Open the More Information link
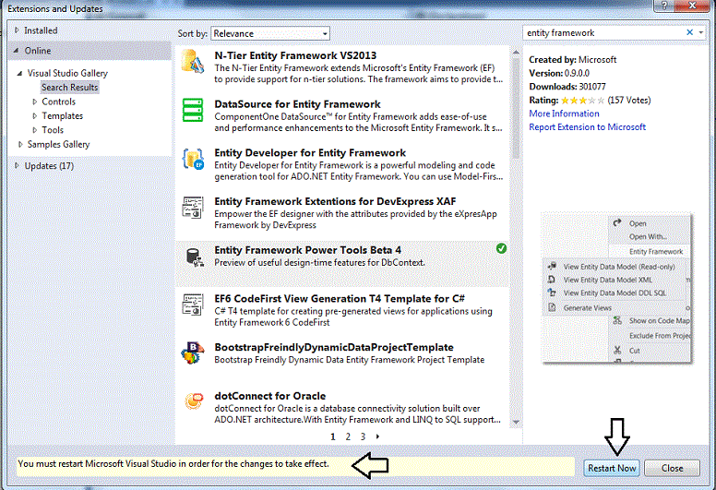 (x=564, y=114)
